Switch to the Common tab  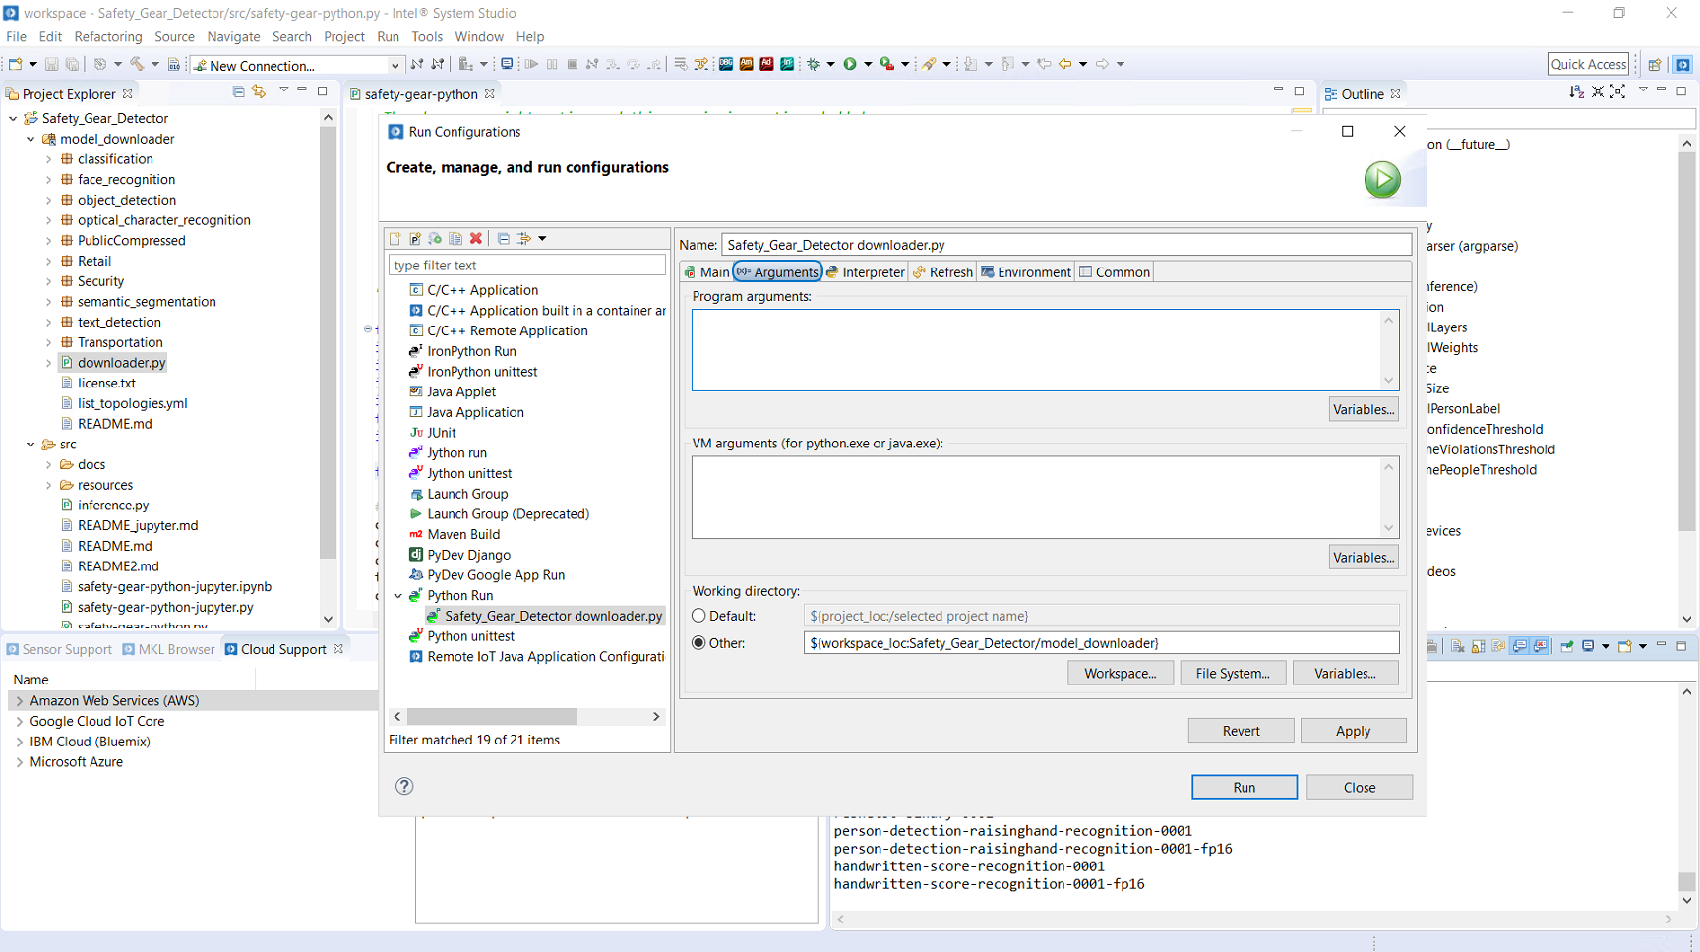pyautogui.click(x=1115, y=272)
